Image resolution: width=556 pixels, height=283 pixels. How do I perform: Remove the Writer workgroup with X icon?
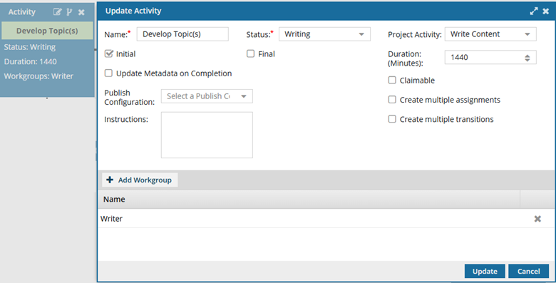[x=537, y=219]
